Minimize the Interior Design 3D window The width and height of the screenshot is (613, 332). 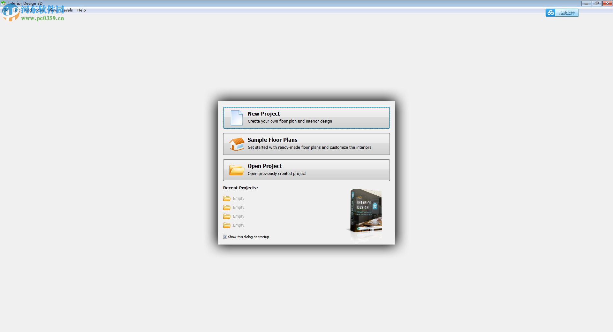point(586,4)
